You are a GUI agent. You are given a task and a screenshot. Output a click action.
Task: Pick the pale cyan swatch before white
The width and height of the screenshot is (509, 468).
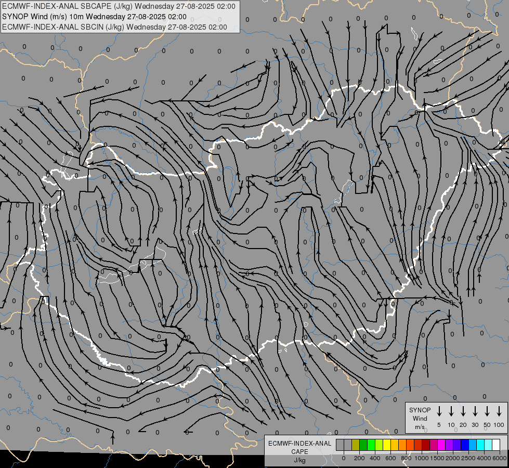pos(489,445)
